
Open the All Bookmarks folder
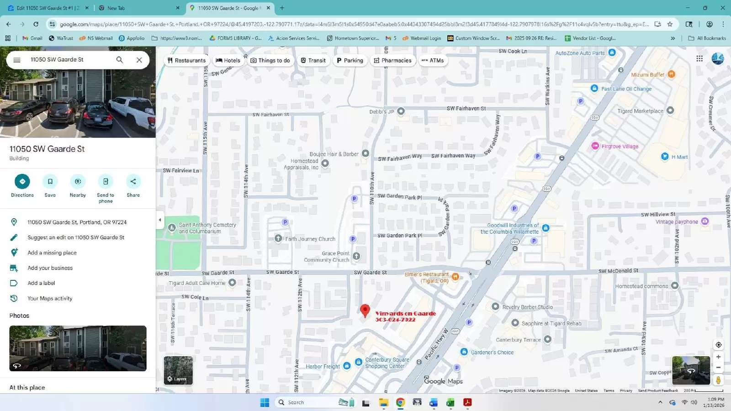707,38
